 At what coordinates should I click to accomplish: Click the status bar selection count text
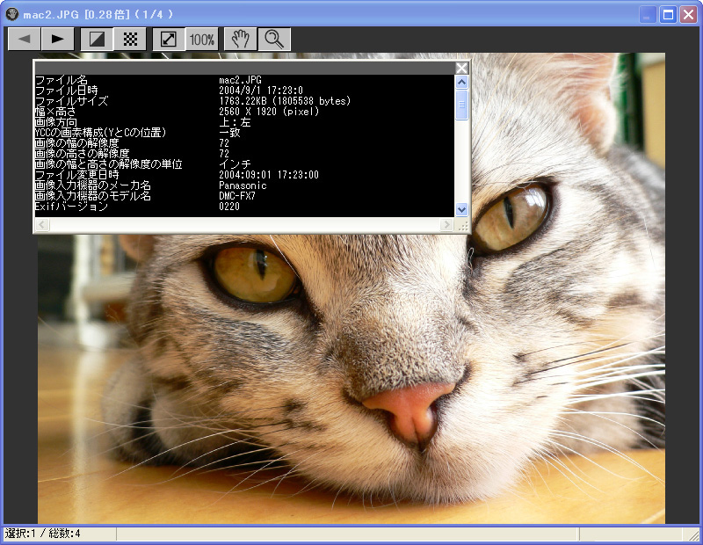[x=43, y=534]
